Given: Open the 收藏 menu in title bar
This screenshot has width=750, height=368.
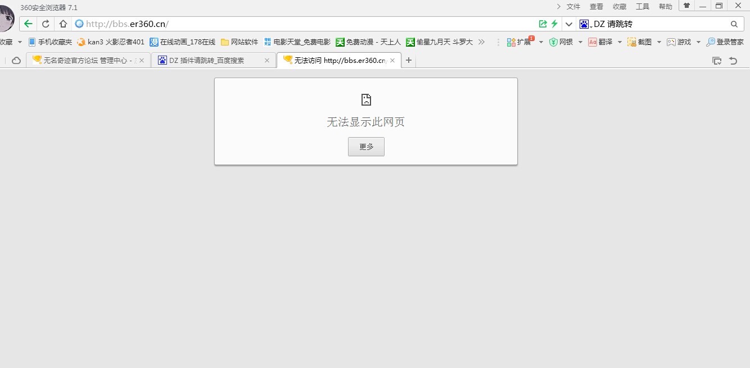Looking at the screenshot, I should point(620,7).
